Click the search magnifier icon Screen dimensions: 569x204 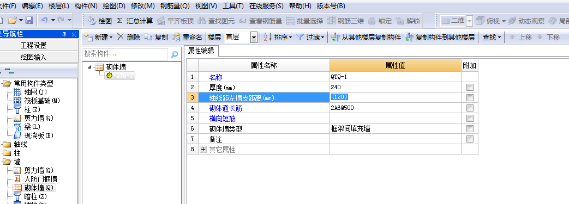tap(175, 54)
